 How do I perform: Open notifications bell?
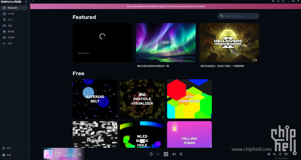(278, 1)
